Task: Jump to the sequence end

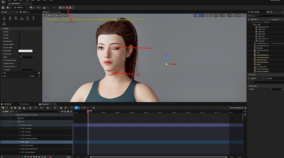Action: [45, 157]
